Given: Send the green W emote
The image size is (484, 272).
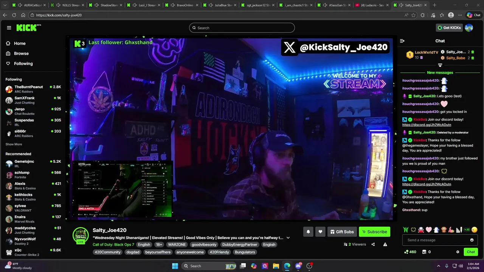Looking at the screenshot, I should [x=406, y=230].
